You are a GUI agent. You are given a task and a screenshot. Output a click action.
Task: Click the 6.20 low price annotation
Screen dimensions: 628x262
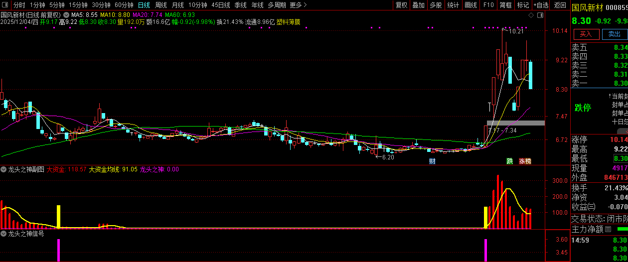point(388,157)
